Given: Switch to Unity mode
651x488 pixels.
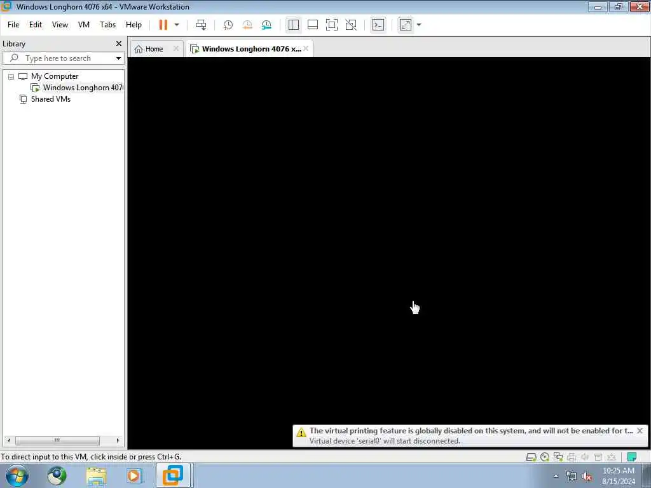Looking at the screenshot, I should (x=351, y=25).
